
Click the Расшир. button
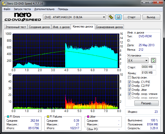tap(147, 103)
